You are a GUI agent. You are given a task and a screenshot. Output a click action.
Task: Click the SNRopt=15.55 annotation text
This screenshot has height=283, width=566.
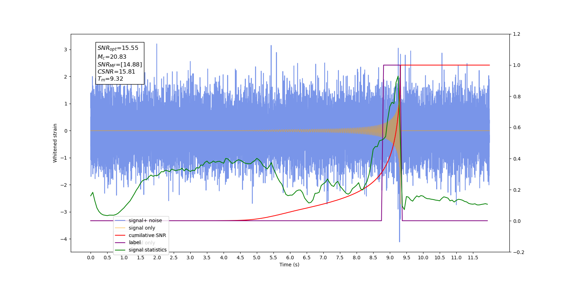pos(118,48)
